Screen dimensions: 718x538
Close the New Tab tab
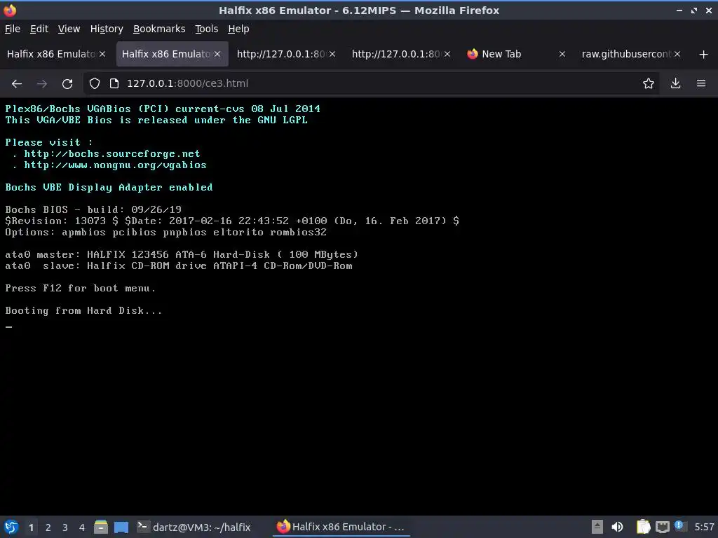click(562, 54)
